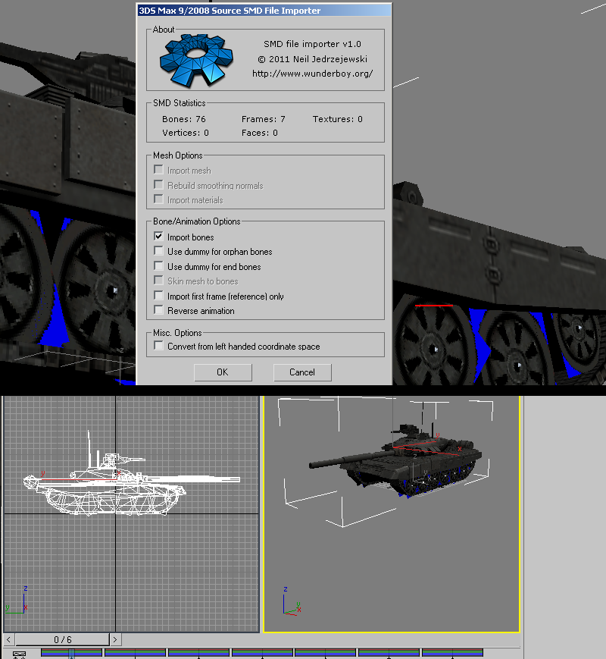This screenshot has width=606, height=659.
Task: Click the XYZ axis gizmo in perspective viewport
Action: [x=290, y=602]
